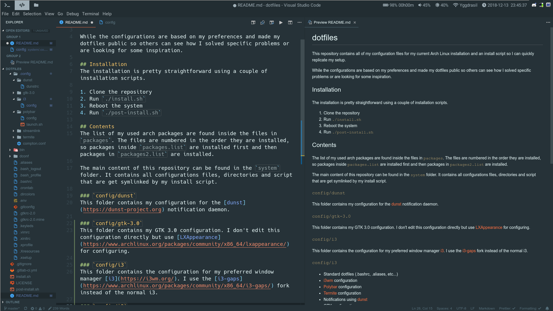Screen dimensions: 553x311
Task: Collapse the dunst folder
Action: [28, 80]
